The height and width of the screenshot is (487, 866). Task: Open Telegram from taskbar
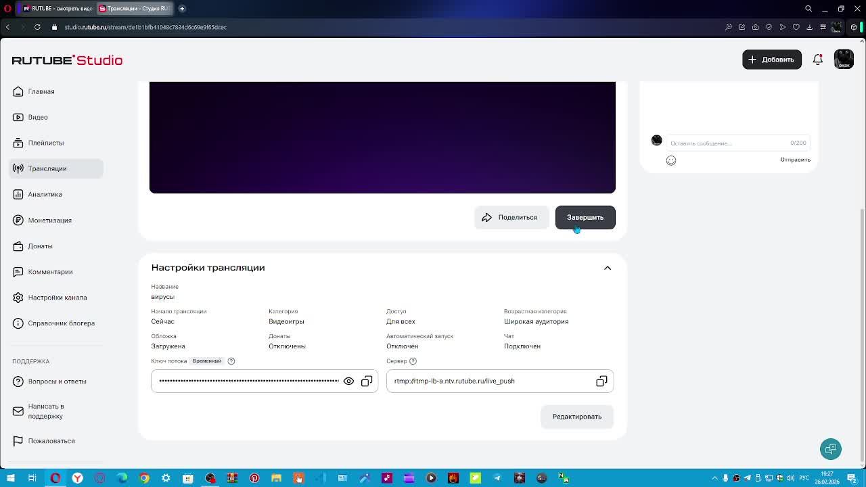497,478
